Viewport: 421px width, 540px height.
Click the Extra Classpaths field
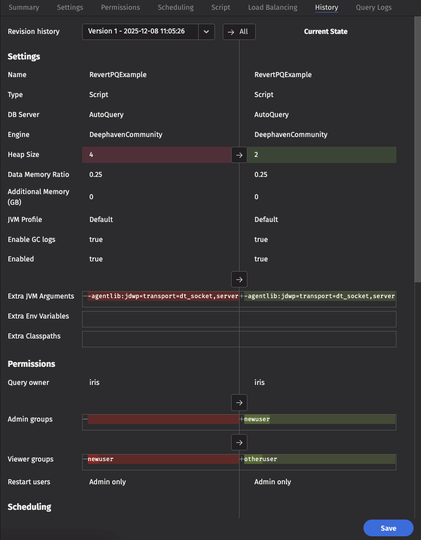click(239, 339)
